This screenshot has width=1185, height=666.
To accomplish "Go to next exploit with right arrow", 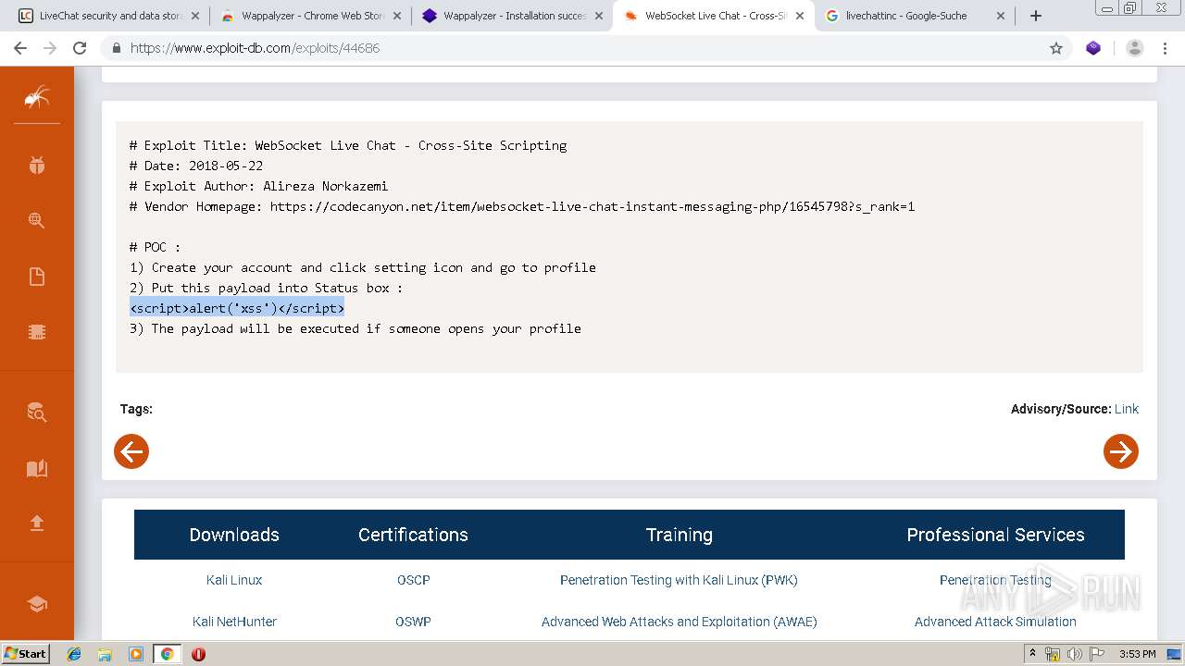I will (x=1120, y=451).
